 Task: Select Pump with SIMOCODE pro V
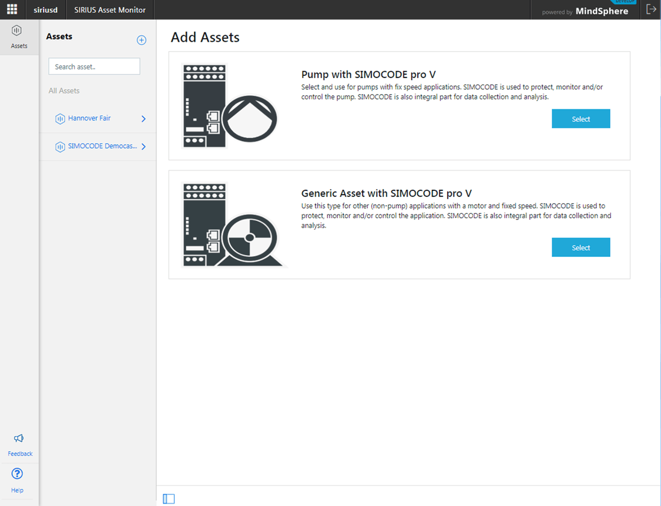click(581, 119)
